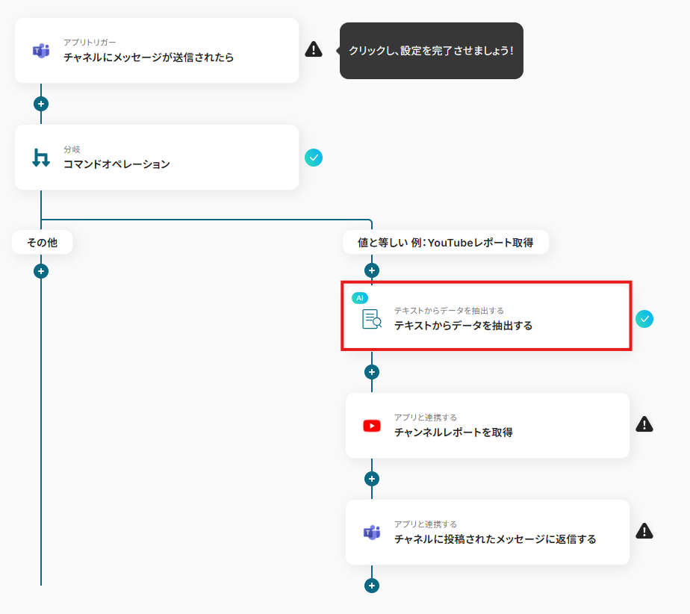
Task: Click アプリと連携する label in the YouTube card
Action: click(x=426, y=418)
